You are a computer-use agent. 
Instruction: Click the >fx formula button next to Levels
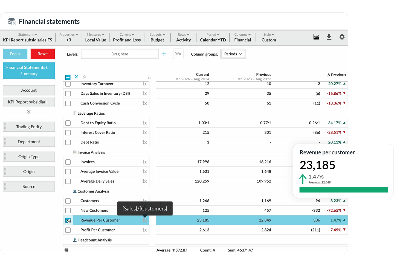pos(178,54)
